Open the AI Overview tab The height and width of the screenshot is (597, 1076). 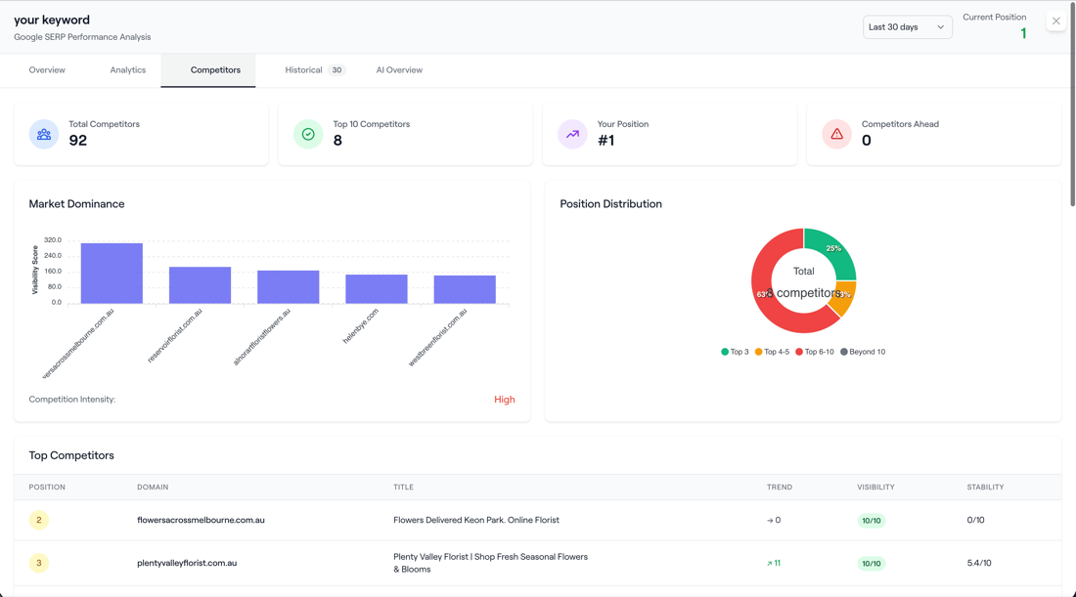tap(399, 70)
